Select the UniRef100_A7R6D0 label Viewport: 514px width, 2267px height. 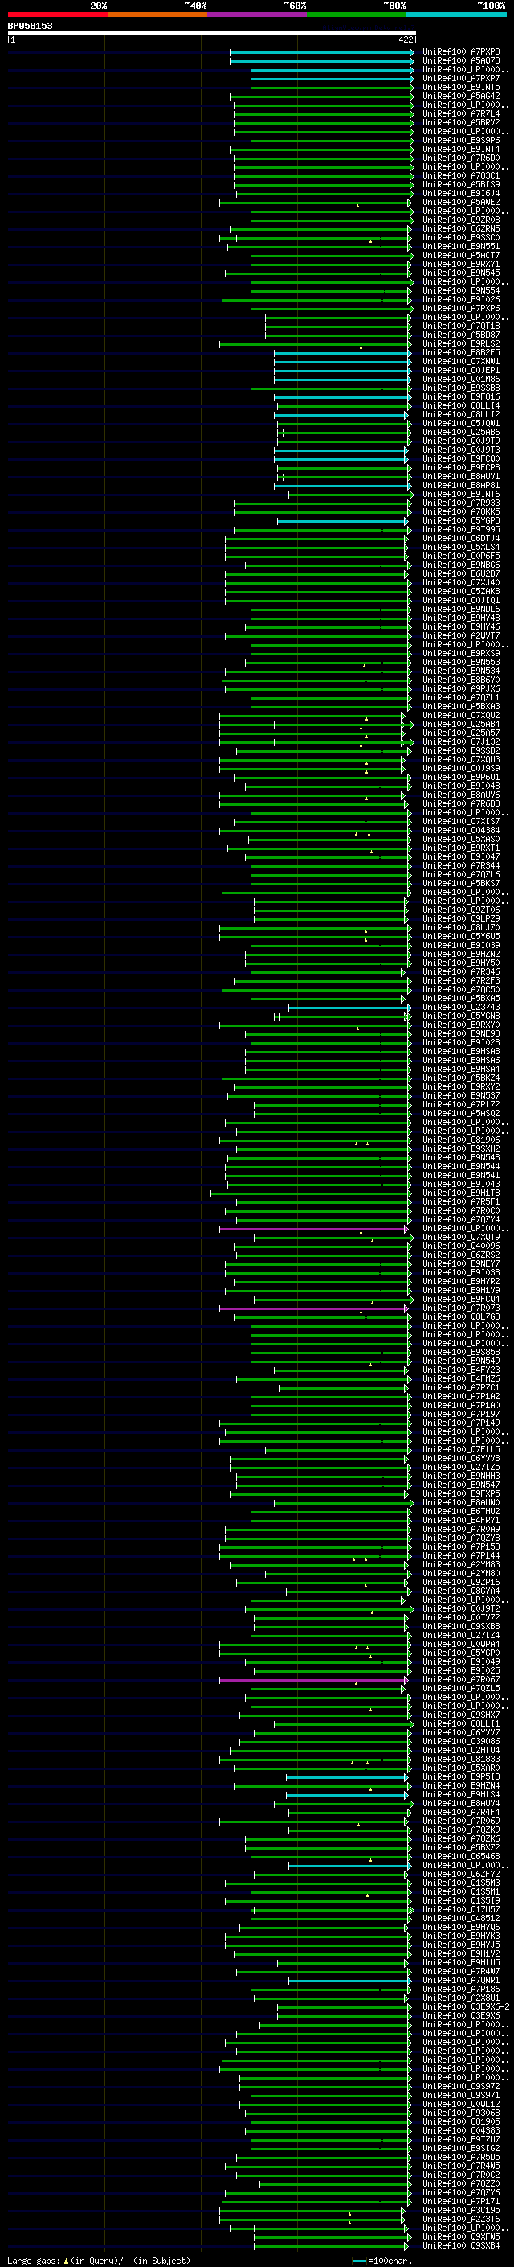(x=461, y=158)
